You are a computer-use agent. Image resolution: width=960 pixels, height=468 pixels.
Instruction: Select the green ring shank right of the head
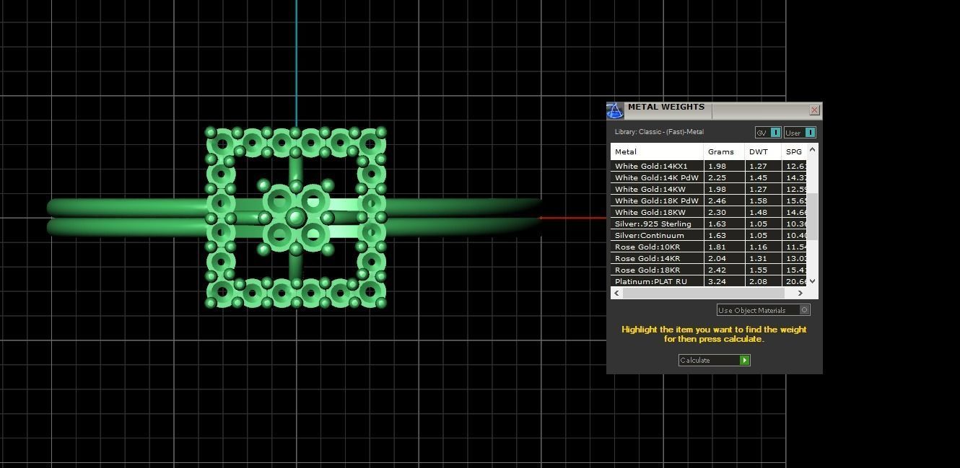(x=462, y=217)
